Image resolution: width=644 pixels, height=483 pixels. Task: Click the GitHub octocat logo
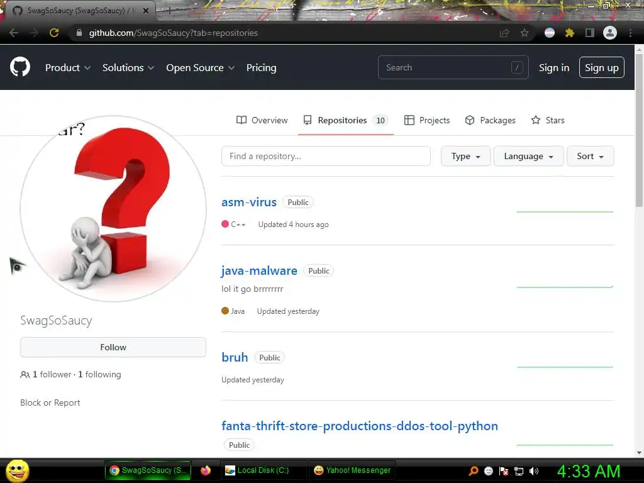coord(20,67)
